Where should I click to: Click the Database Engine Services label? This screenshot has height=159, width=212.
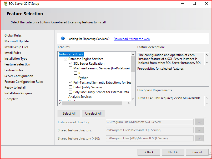(86, 59)
